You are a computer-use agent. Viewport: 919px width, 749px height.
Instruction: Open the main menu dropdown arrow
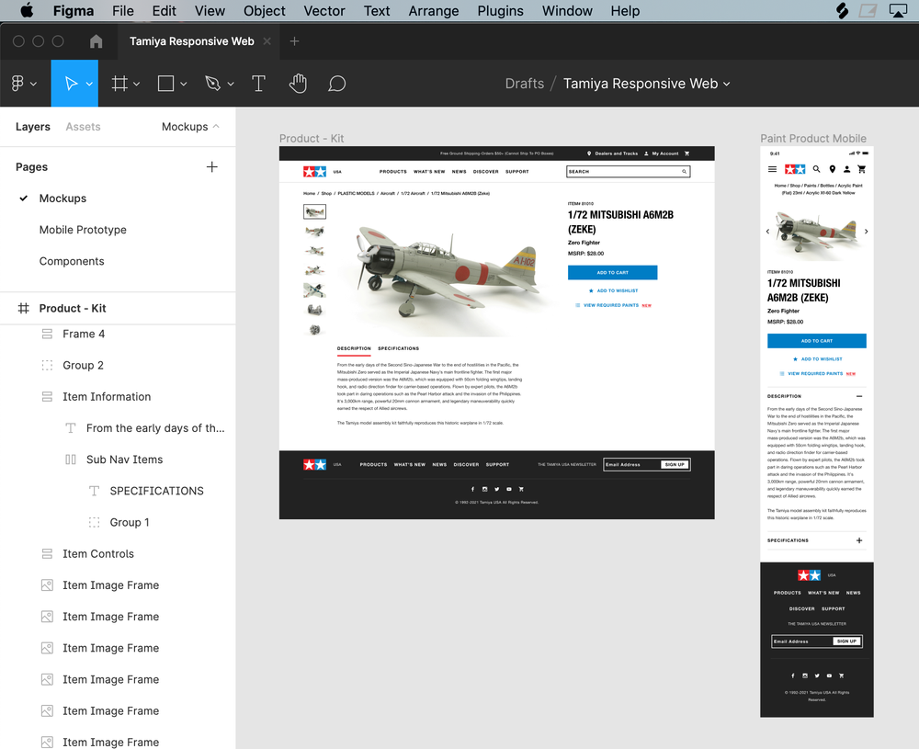[x=33, y=84]
